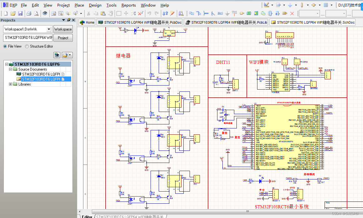
Task: Pin the Projects panel open
Action: [68, 20]
